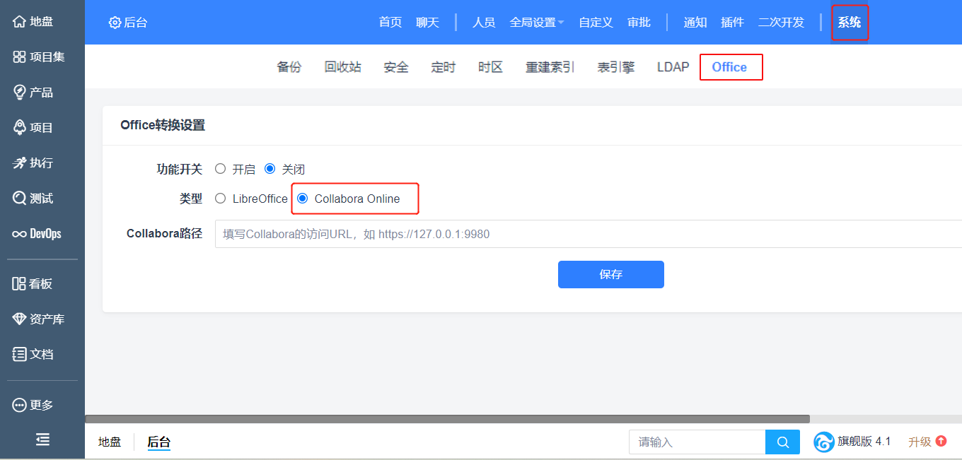This screenshot has height=460, width=962.
Task: Click the 后台 breadcrumb in bottom bar
Action: click(159, 442)
